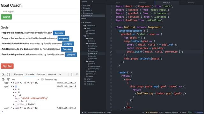Complete the Attend Quidditch Practice goal

point(68,44)
